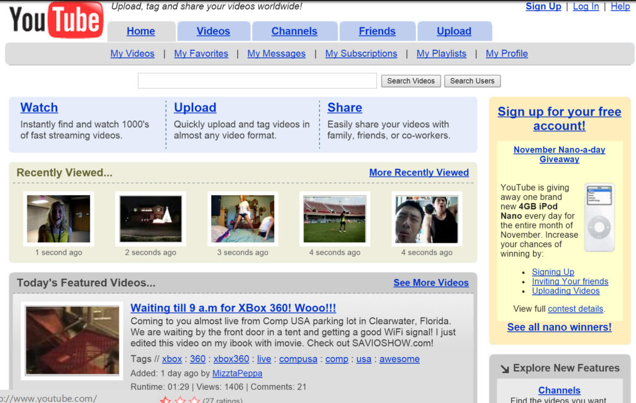
Task: Click the Log In link
Action: [586, 6]
